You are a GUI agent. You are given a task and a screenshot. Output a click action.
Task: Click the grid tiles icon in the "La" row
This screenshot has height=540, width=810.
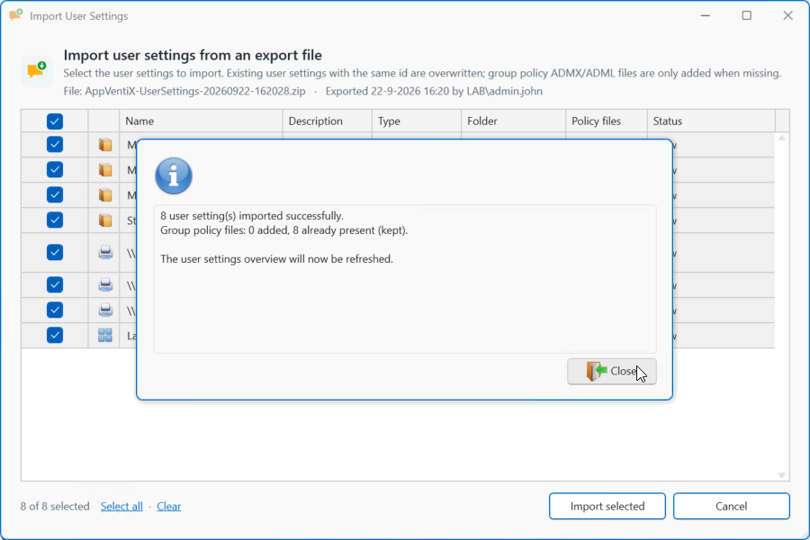(105, 336)
